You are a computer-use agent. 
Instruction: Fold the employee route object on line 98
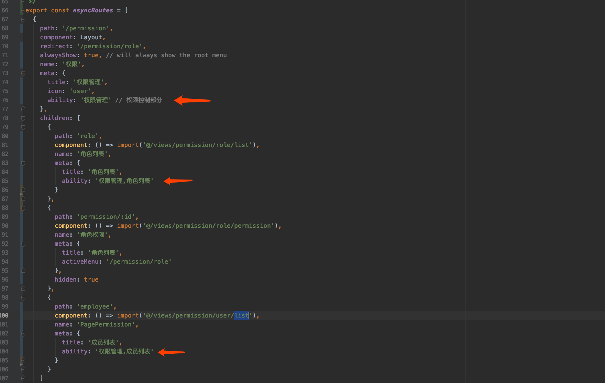(23, 298)
